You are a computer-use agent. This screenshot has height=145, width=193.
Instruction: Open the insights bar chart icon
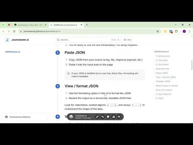113,117
